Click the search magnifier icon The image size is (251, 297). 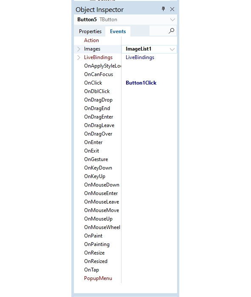(x=171, y=31)
